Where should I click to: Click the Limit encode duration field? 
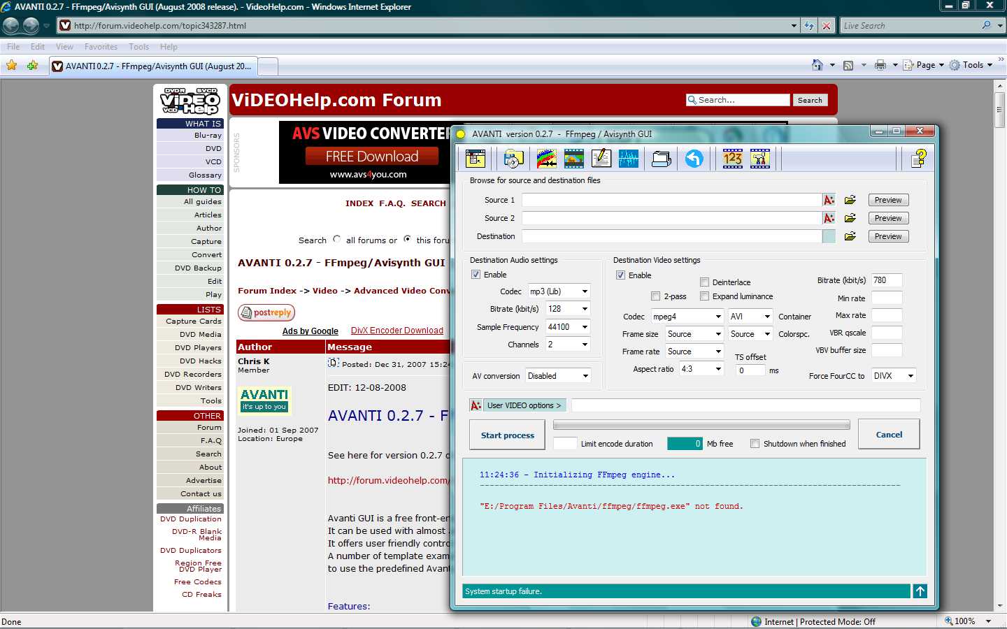[x=565, y=443]
